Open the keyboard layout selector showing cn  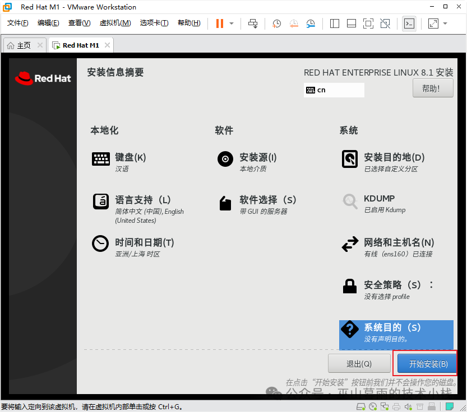334,90
